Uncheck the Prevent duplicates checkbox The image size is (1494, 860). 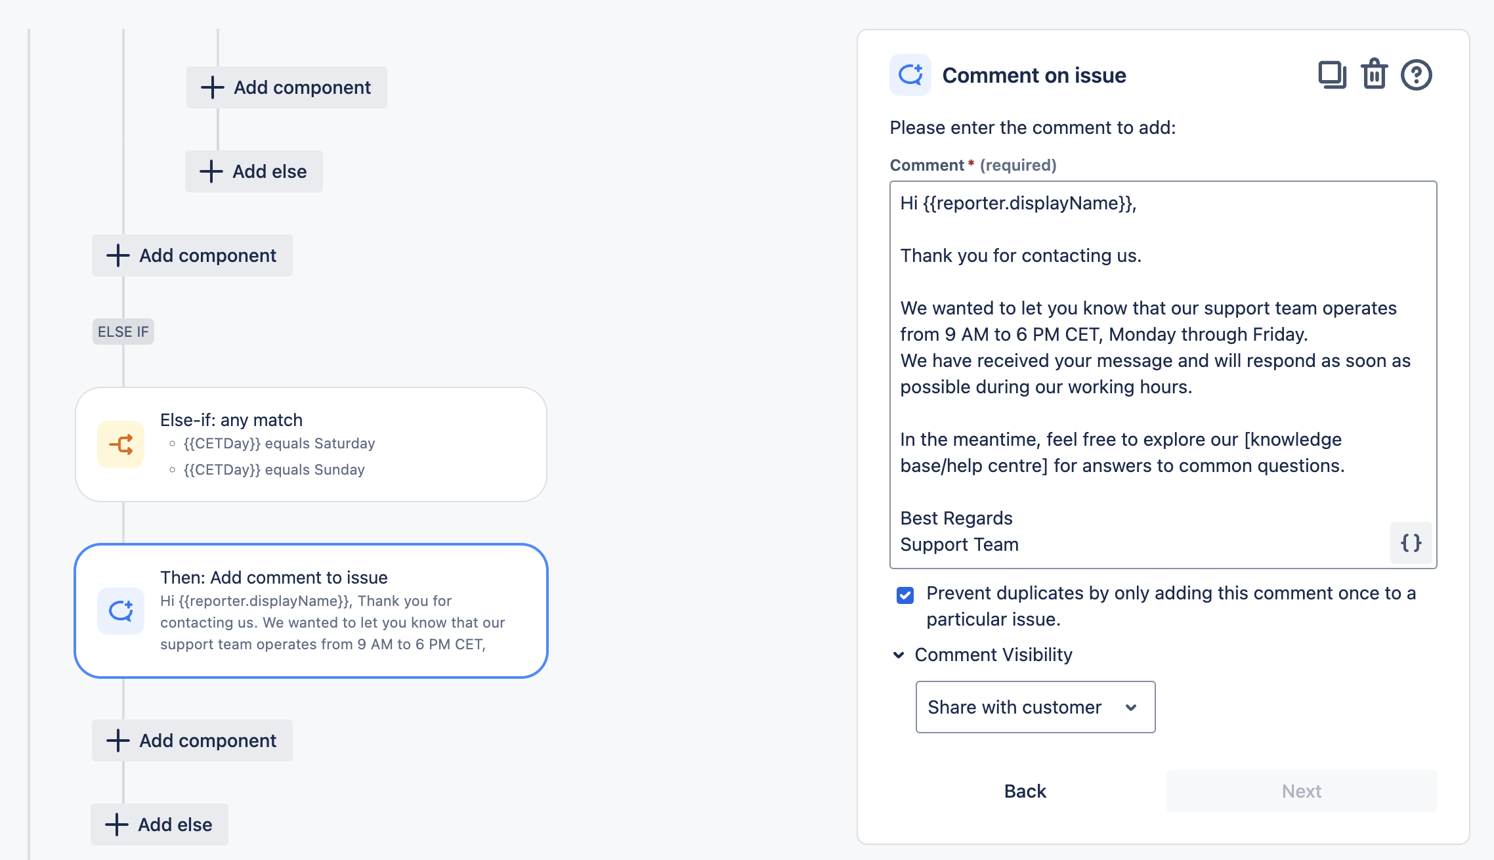tap(905, 595)
